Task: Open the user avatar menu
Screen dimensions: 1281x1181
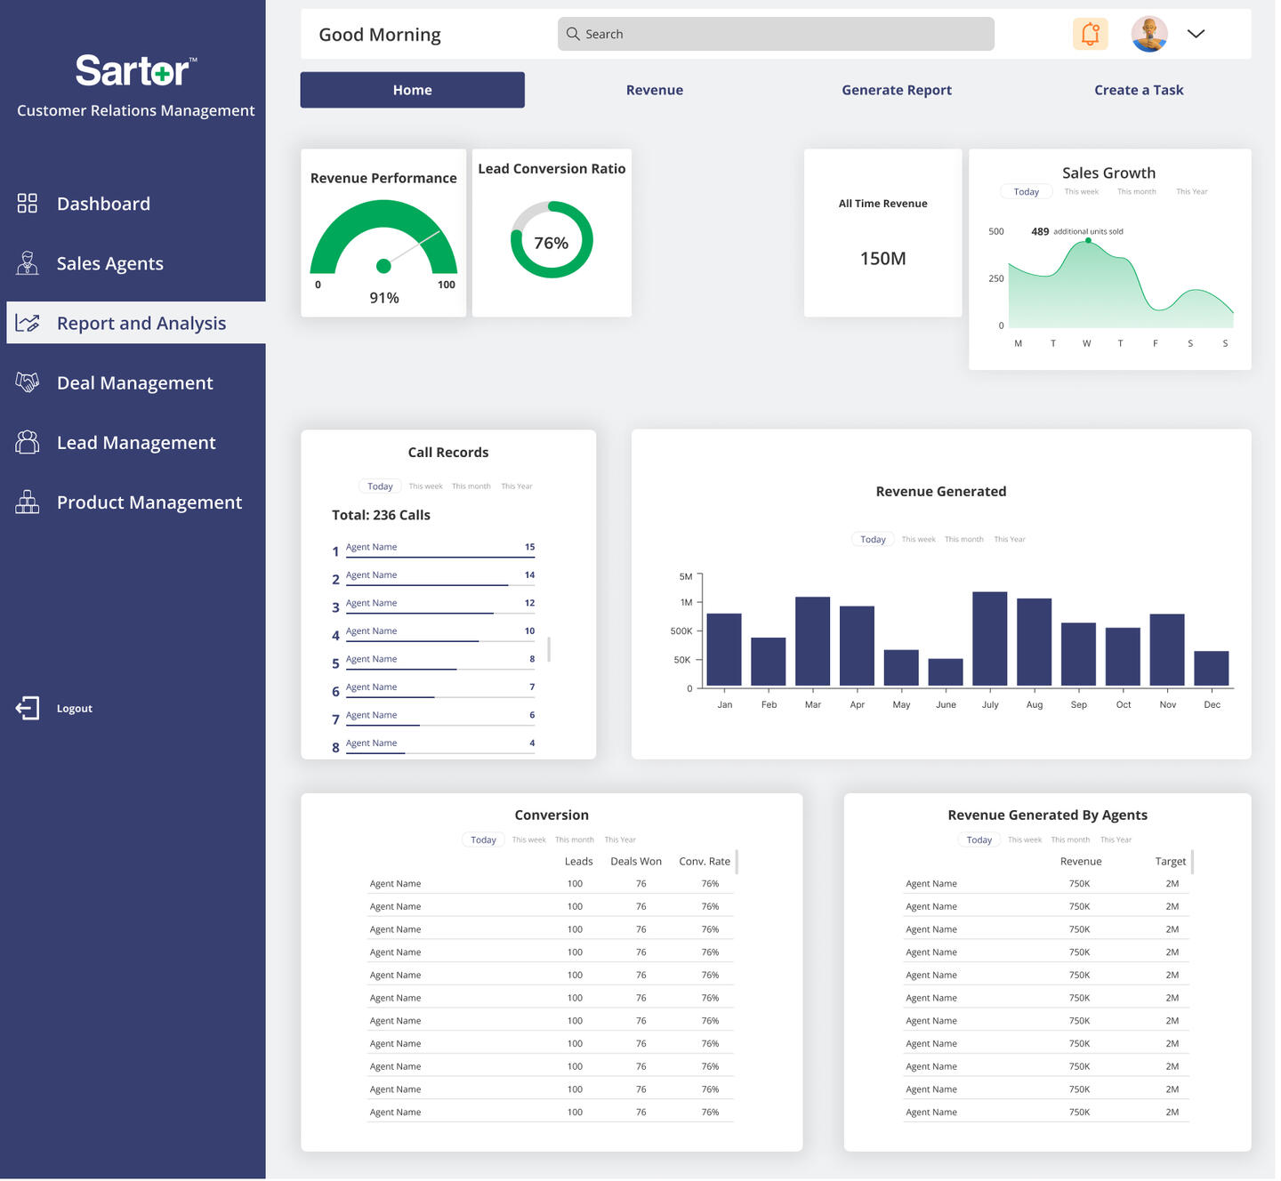Action: coord(1148,34)
